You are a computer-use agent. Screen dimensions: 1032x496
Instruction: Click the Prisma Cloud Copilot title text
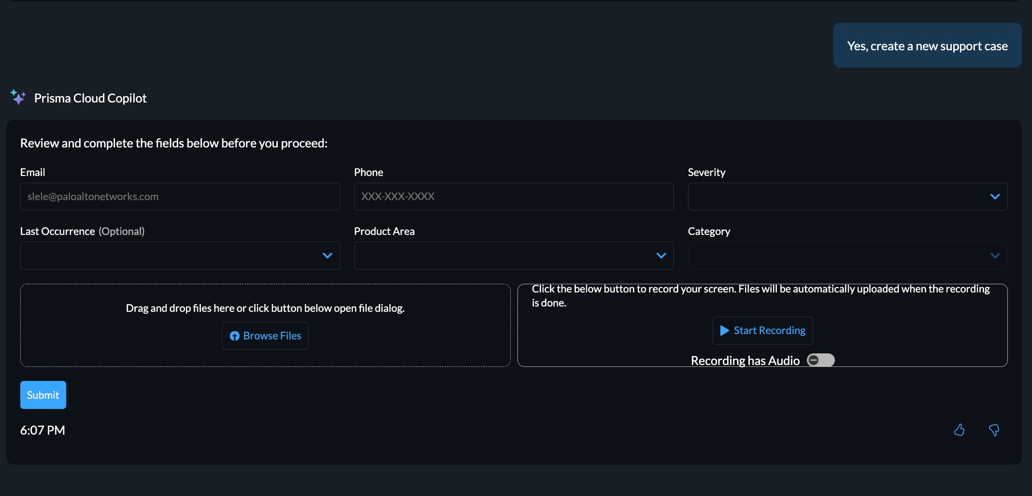[90, 98]
